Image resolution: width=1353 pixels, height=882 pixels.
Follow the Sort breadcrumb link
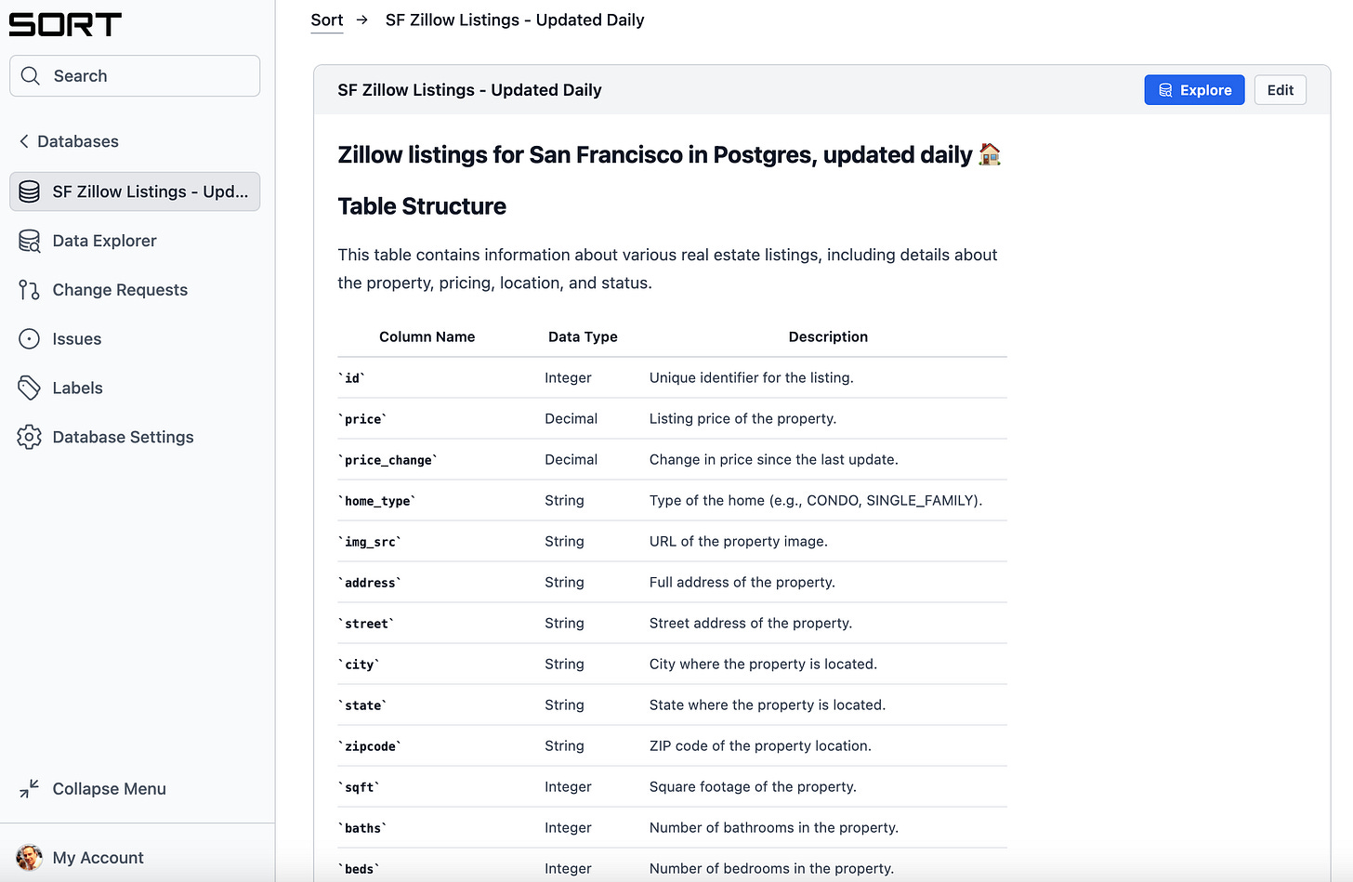coord(327,20)
